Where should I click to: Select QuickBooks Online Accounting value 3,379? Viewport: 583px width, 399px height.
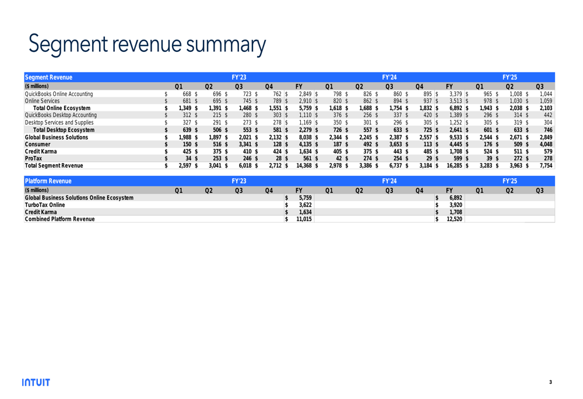coord(456,94)
